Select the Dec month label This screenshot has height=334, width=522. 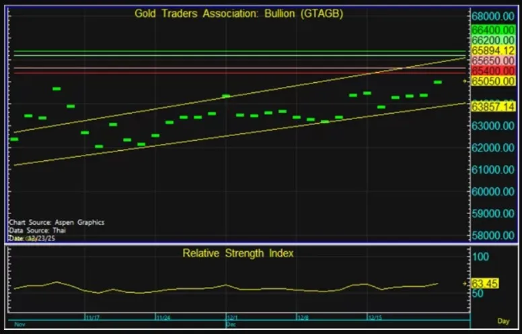[231, 323]
